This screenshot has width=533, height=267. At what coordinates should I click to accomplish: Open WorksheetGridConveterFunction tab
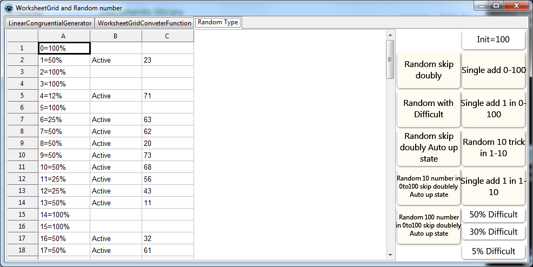144,23
